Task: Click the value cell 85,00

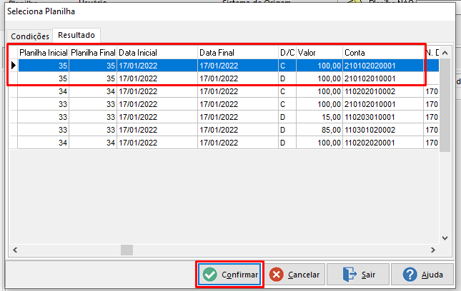Action: click(319, 130)
